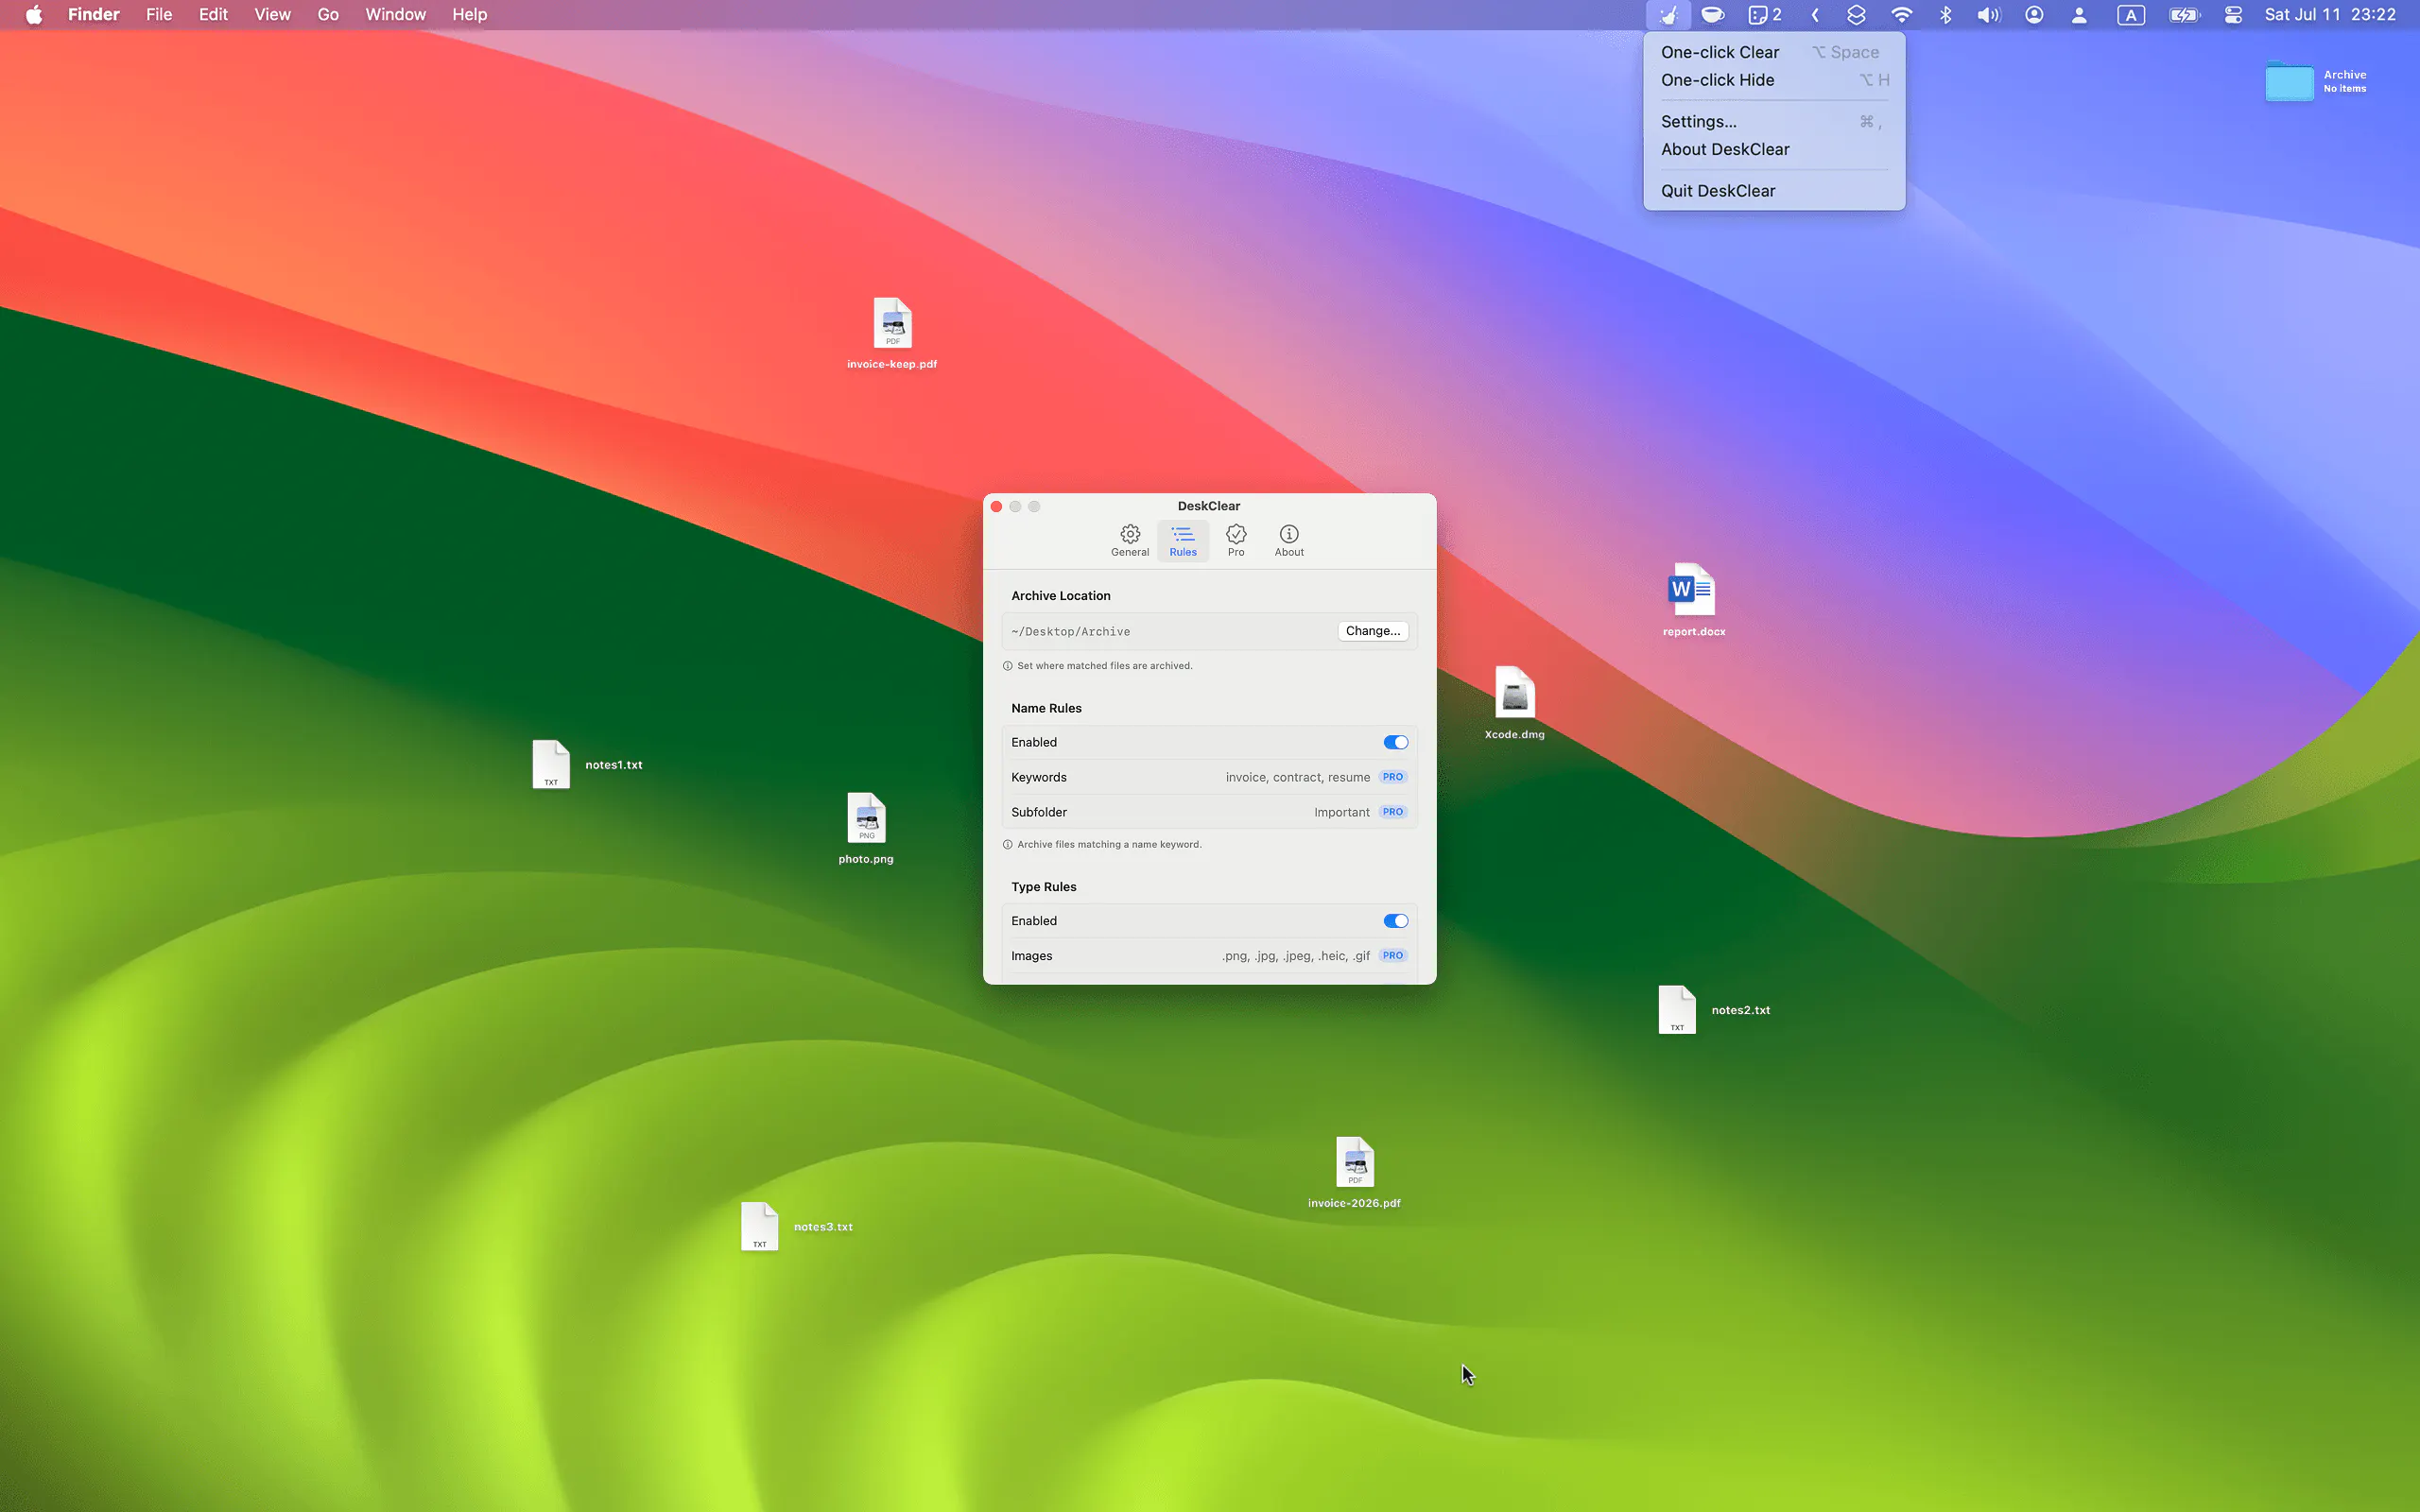The image size is (2420, 1512).
Task: Open the Bluetooth status menu
Action: tap(1945, 15)
